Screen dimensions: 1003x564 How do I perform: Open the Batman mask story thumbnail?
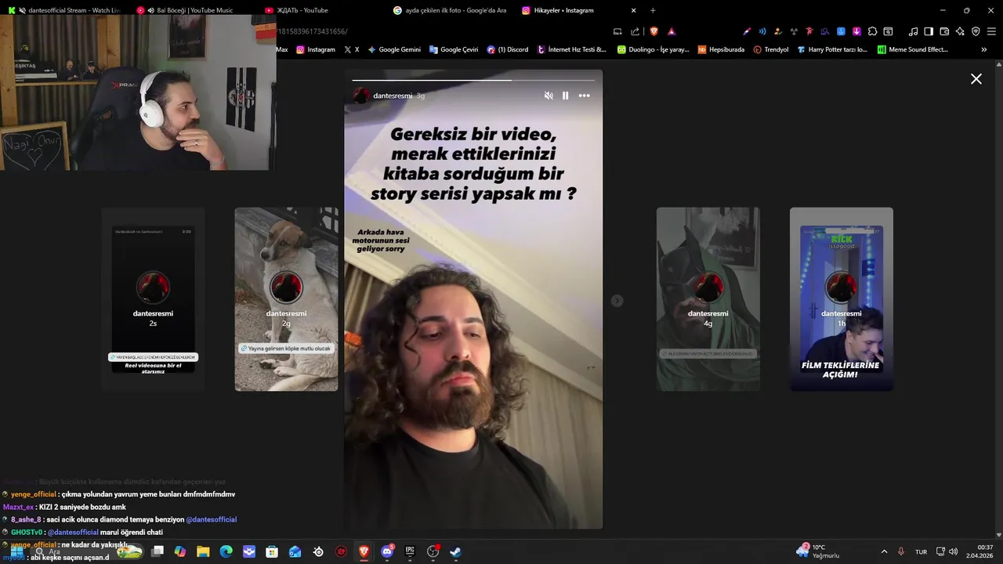coord(708,299)
